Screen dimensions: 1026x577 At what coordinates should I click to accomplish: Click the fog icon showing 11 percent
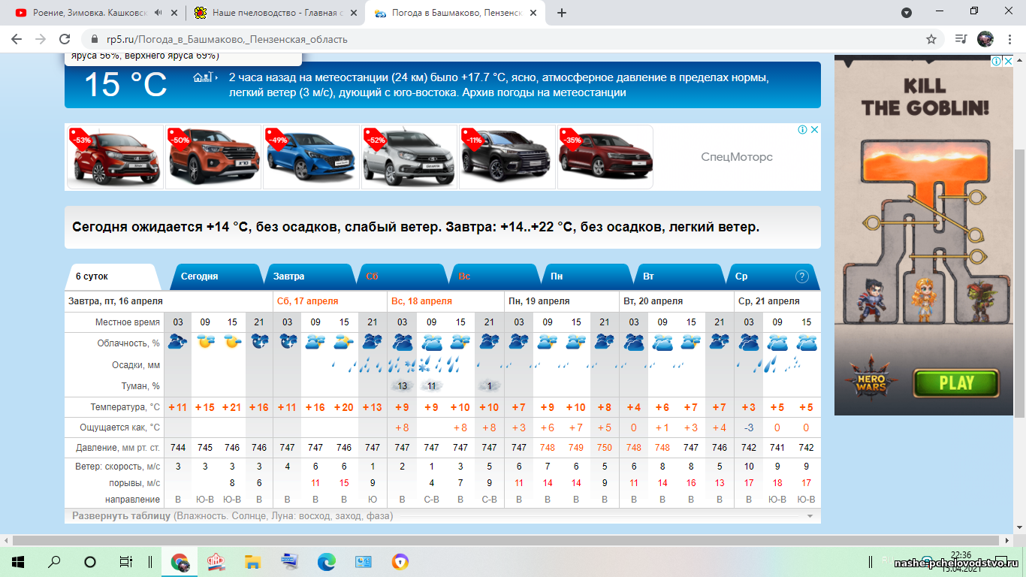coord(431,385)
